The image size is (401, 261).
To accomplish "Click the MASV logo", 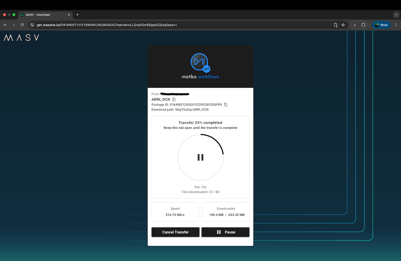I will click(x=21, y=38).
